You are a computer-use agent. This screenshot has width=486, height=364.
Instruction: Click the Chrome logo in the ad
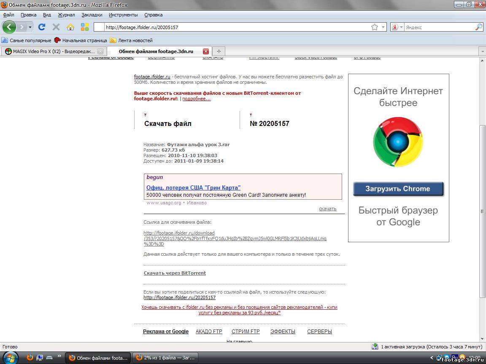[x=398, y=142]
